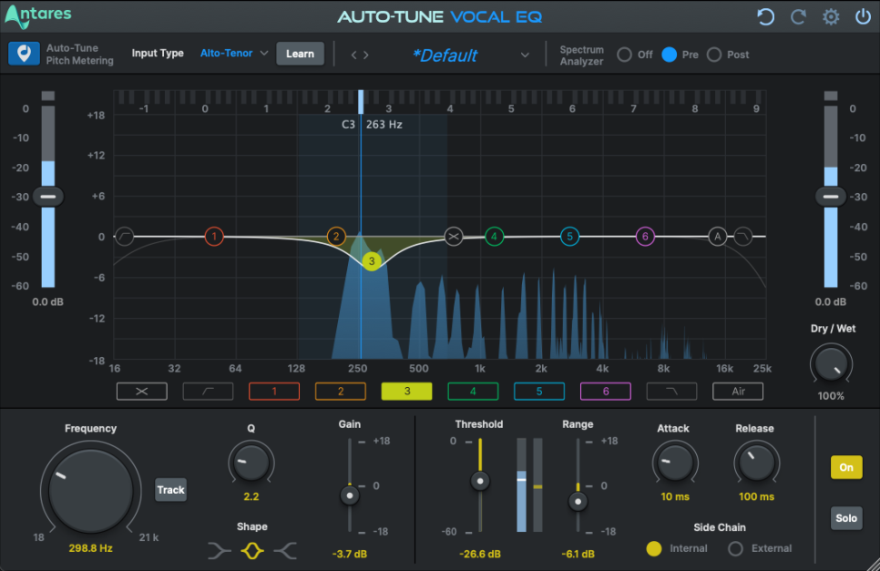Click the Gain slider handle
The image size is (880, 571).
350,495
